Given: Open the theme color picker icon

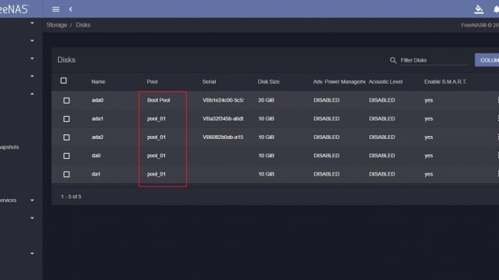Looking at the screenshot, I should (478, 10).
